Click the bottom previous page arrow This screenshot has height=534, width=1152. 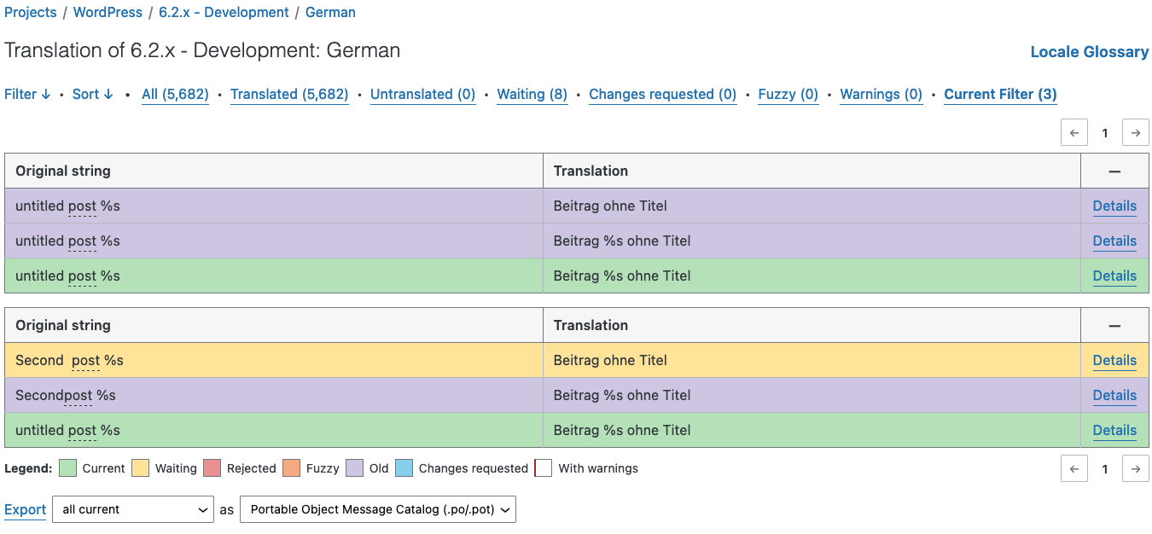point(1074,468)
